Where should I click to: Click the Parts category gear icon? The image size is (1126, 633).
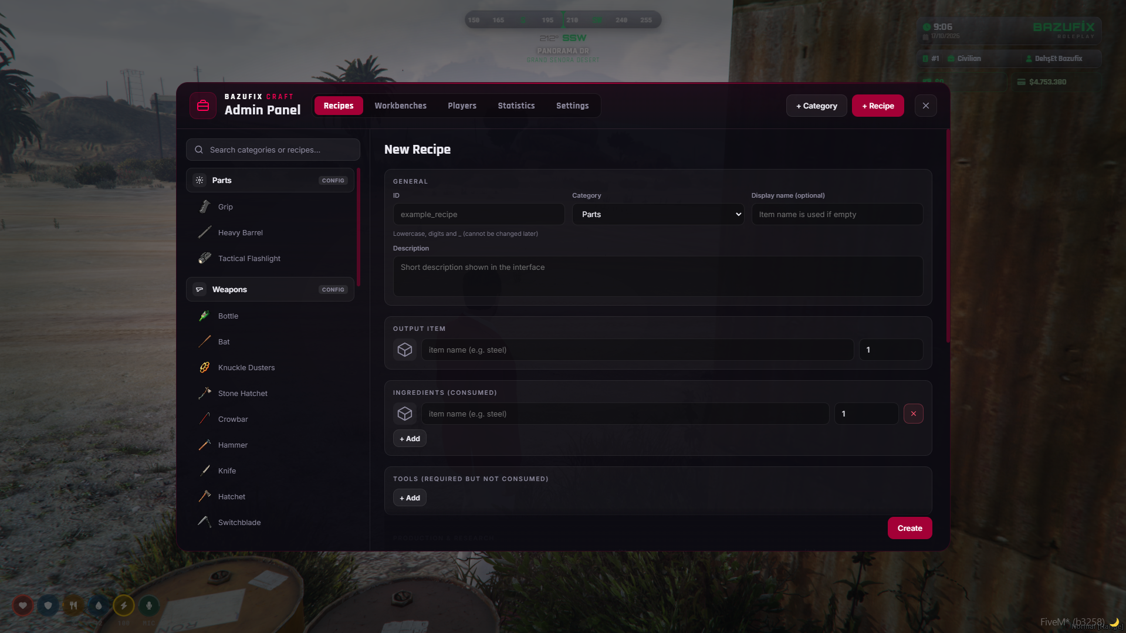click(x=199, y=180)
